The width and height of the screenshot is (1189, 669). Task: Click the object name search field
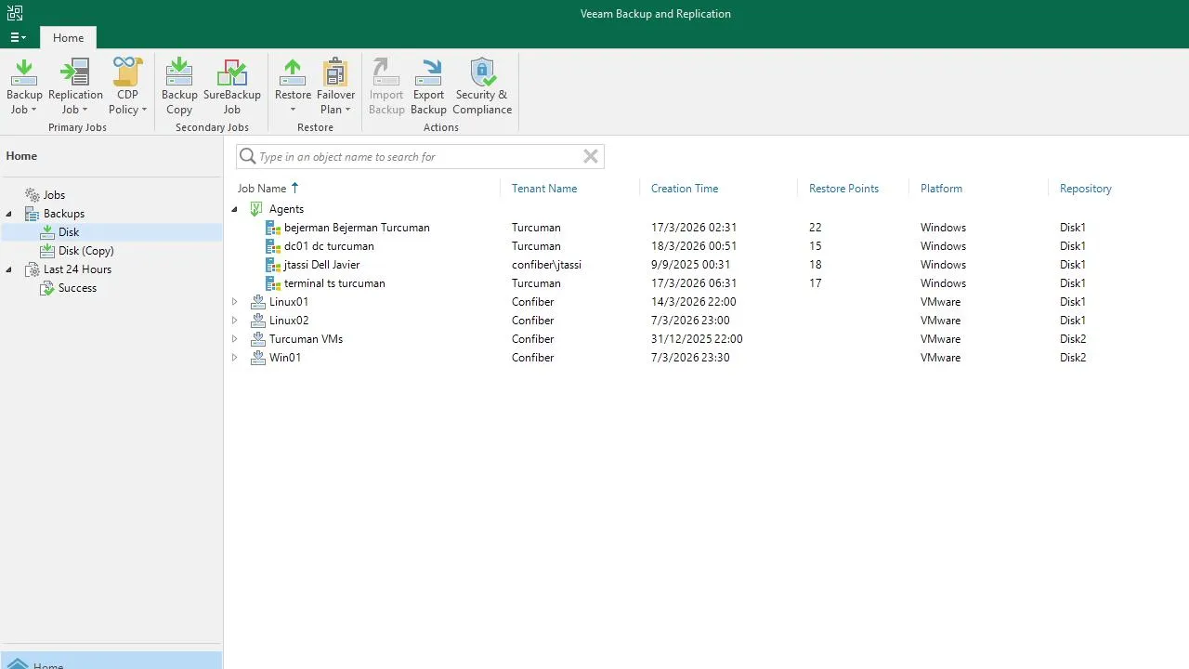[418, 156]
